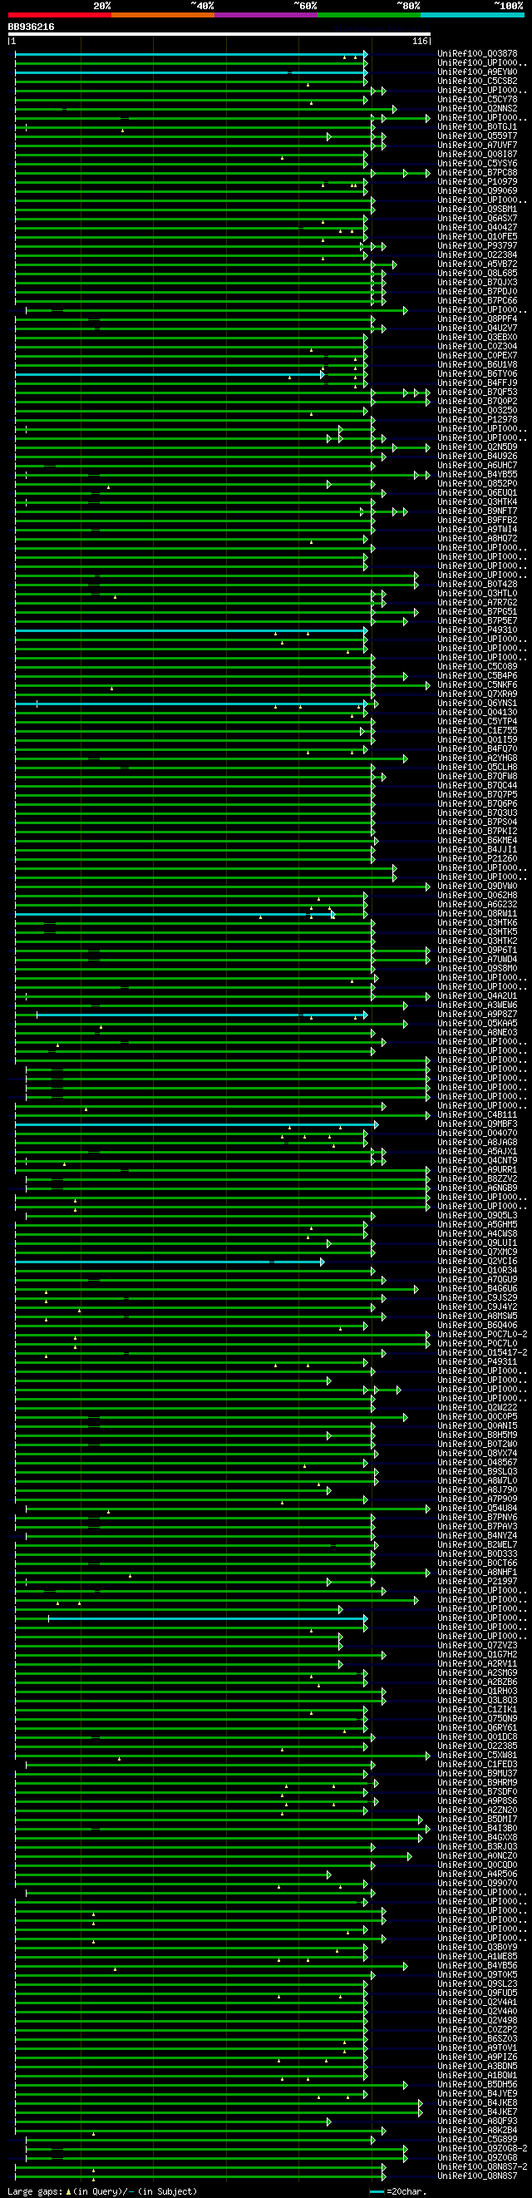This screenshot has height=2198, width=532.
Task: Open UniRef100_Q8PPF4 alignment
Action: pos(477,319)
